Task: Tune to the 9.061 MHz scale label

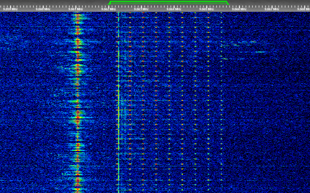Action: (x=76, y=9)
